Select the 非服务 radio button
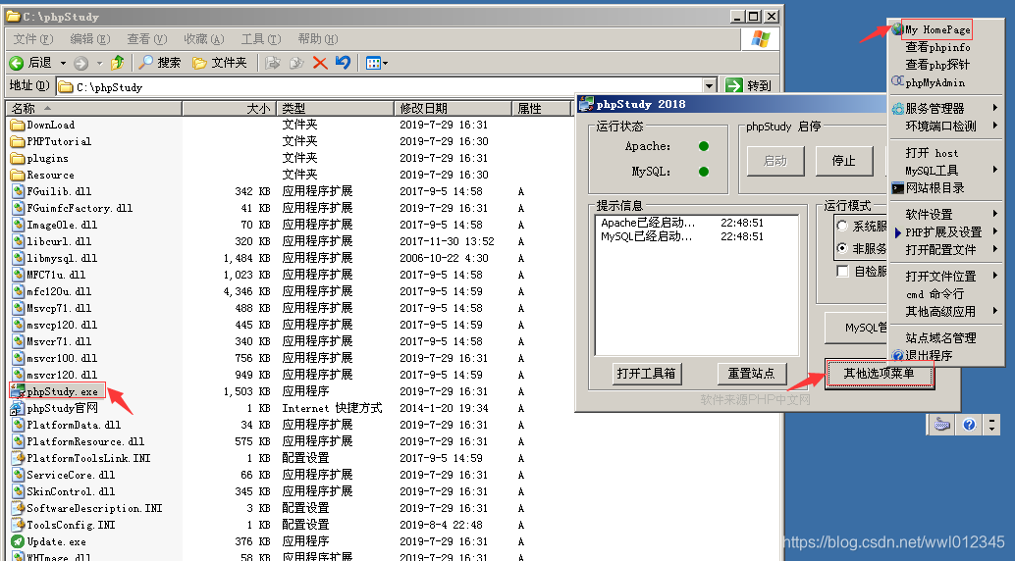 click(x=842, y=248)
